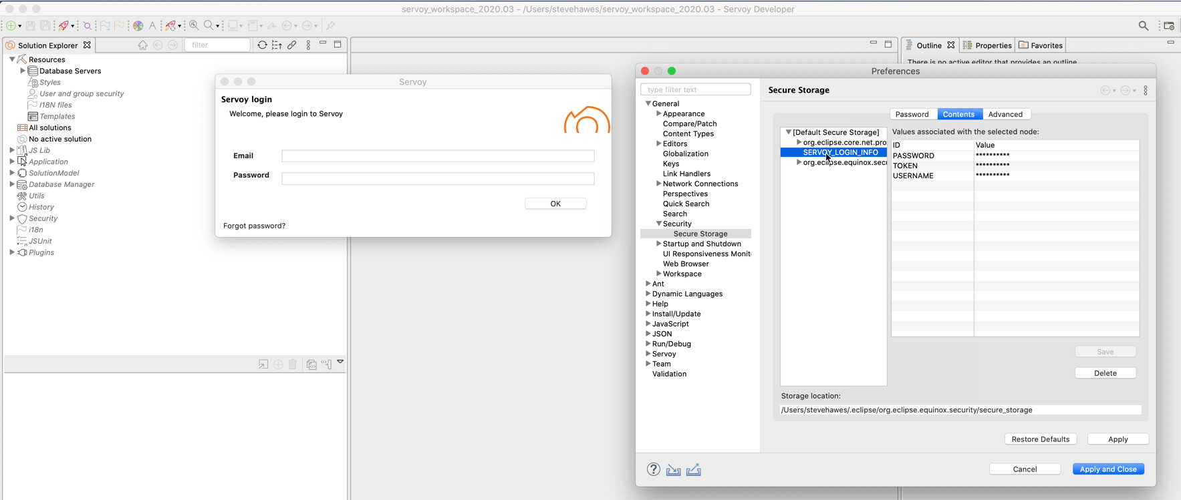Switch to the Advanced tab
Viewport: 1181px width, 500px height.
tap(1005, 114)
